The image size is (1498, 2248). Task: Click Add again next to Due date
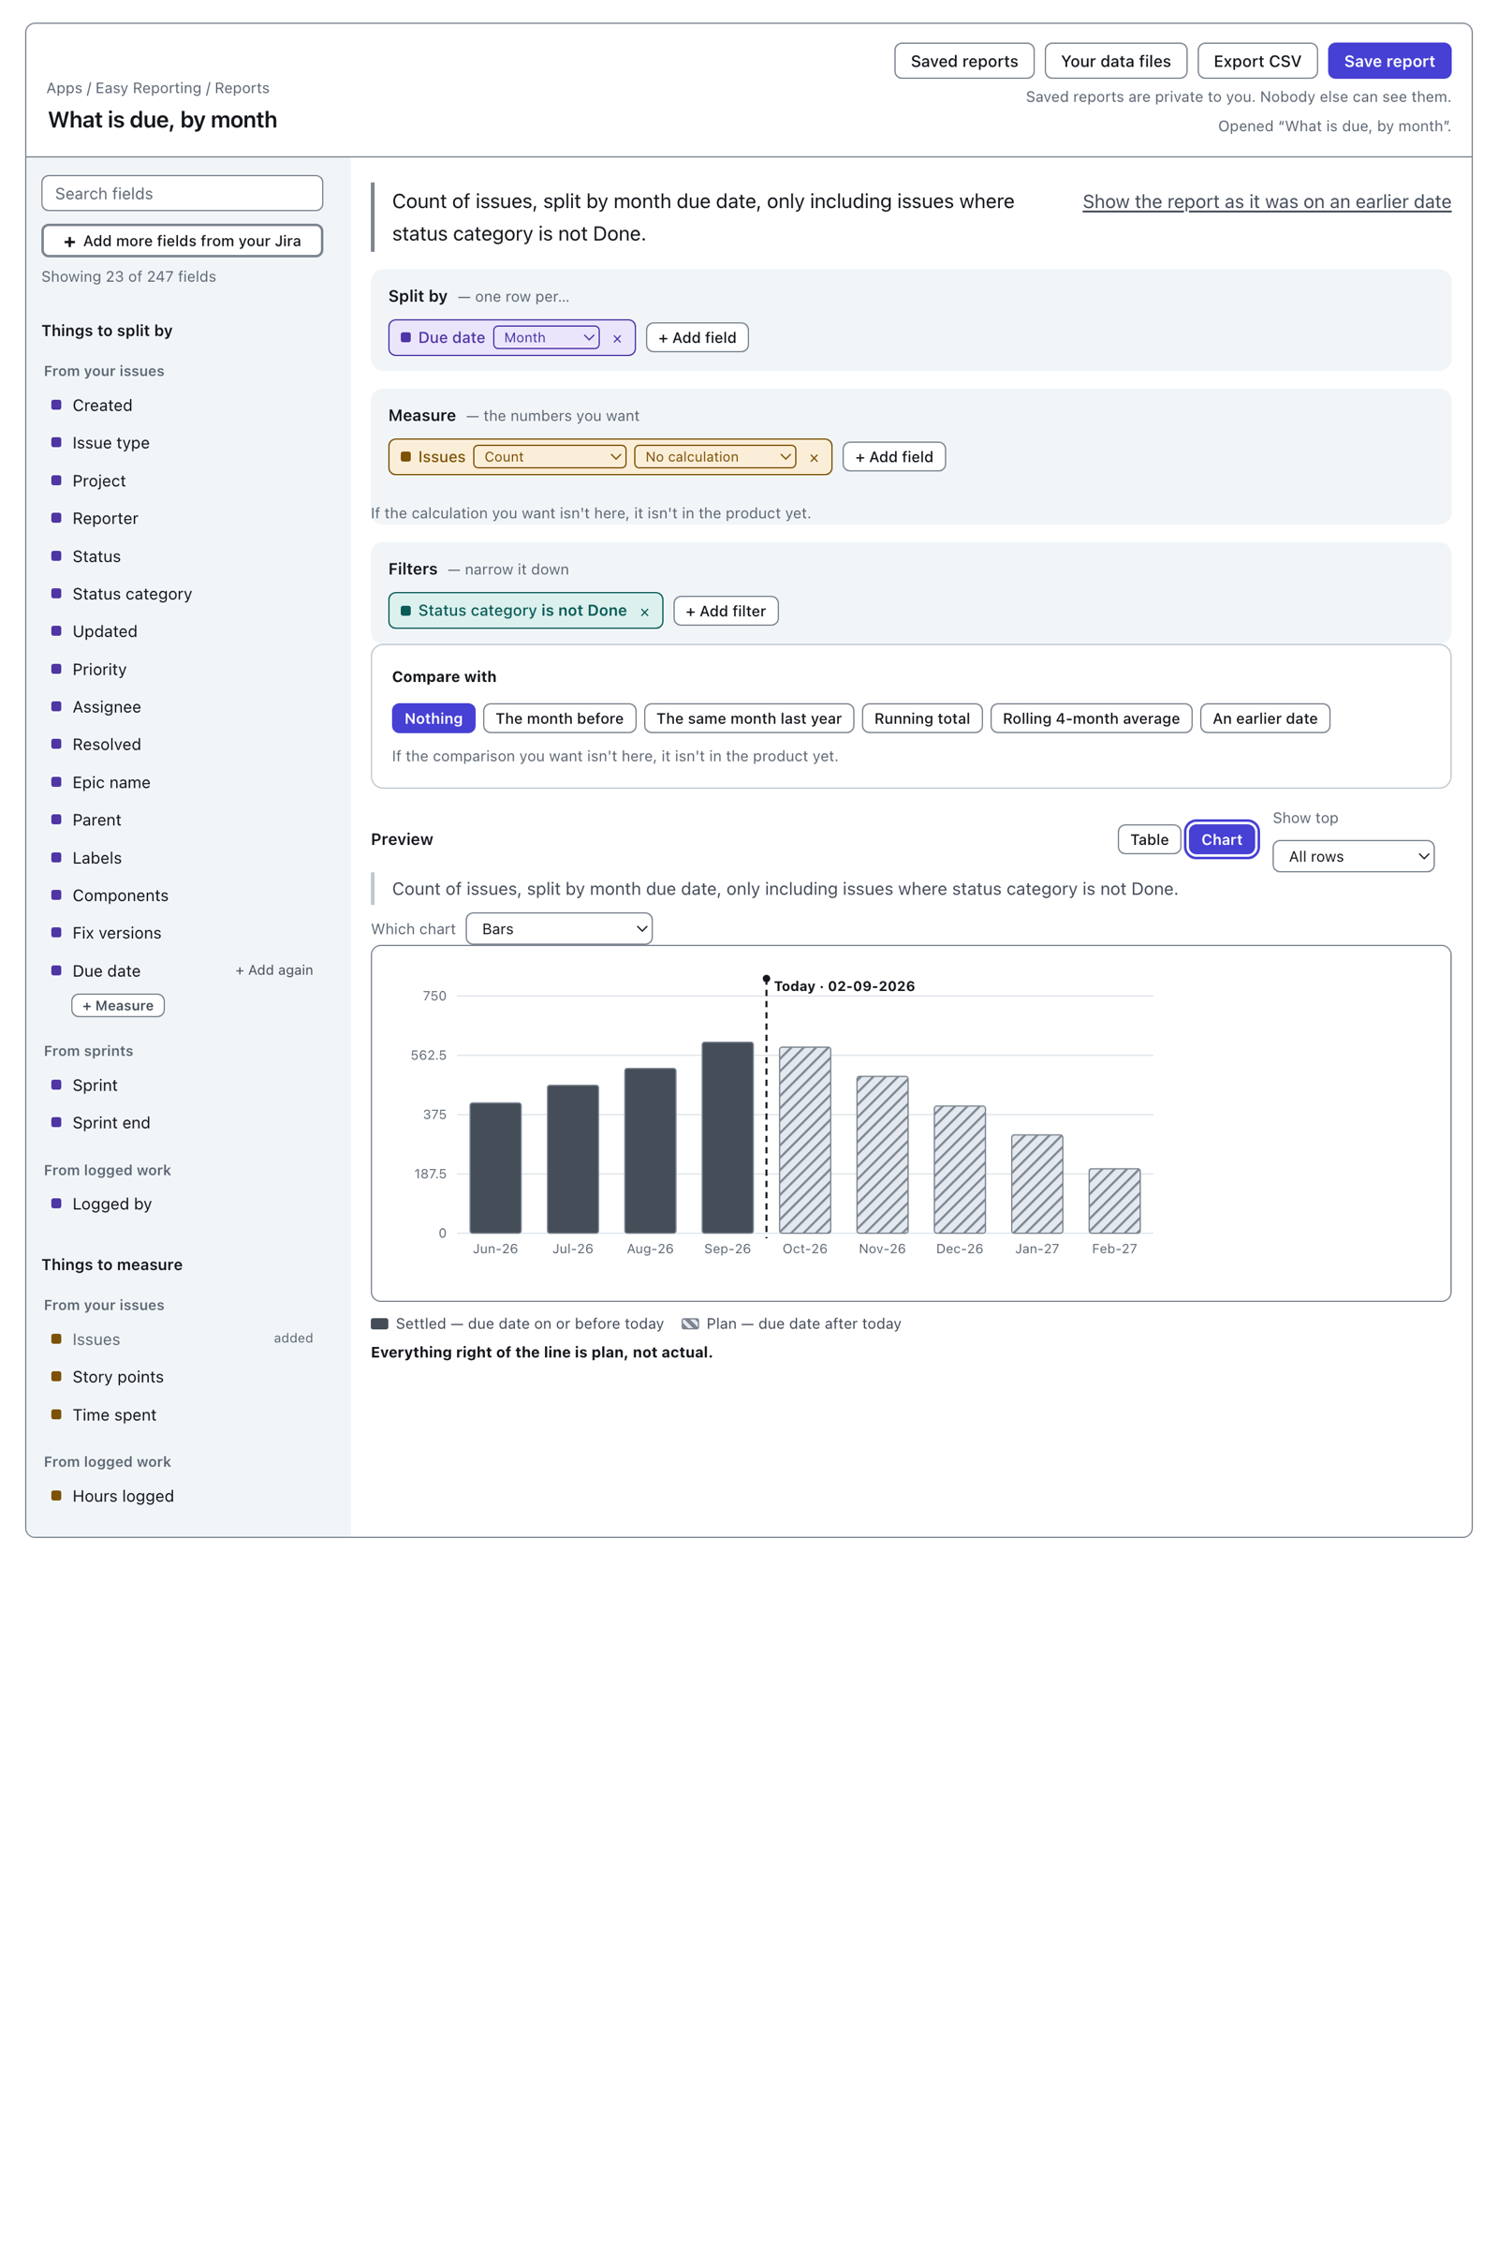[274, 970]
